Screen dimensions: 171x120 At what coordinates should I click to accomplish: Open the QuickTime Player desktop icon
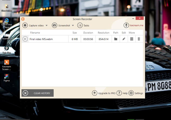7,22
